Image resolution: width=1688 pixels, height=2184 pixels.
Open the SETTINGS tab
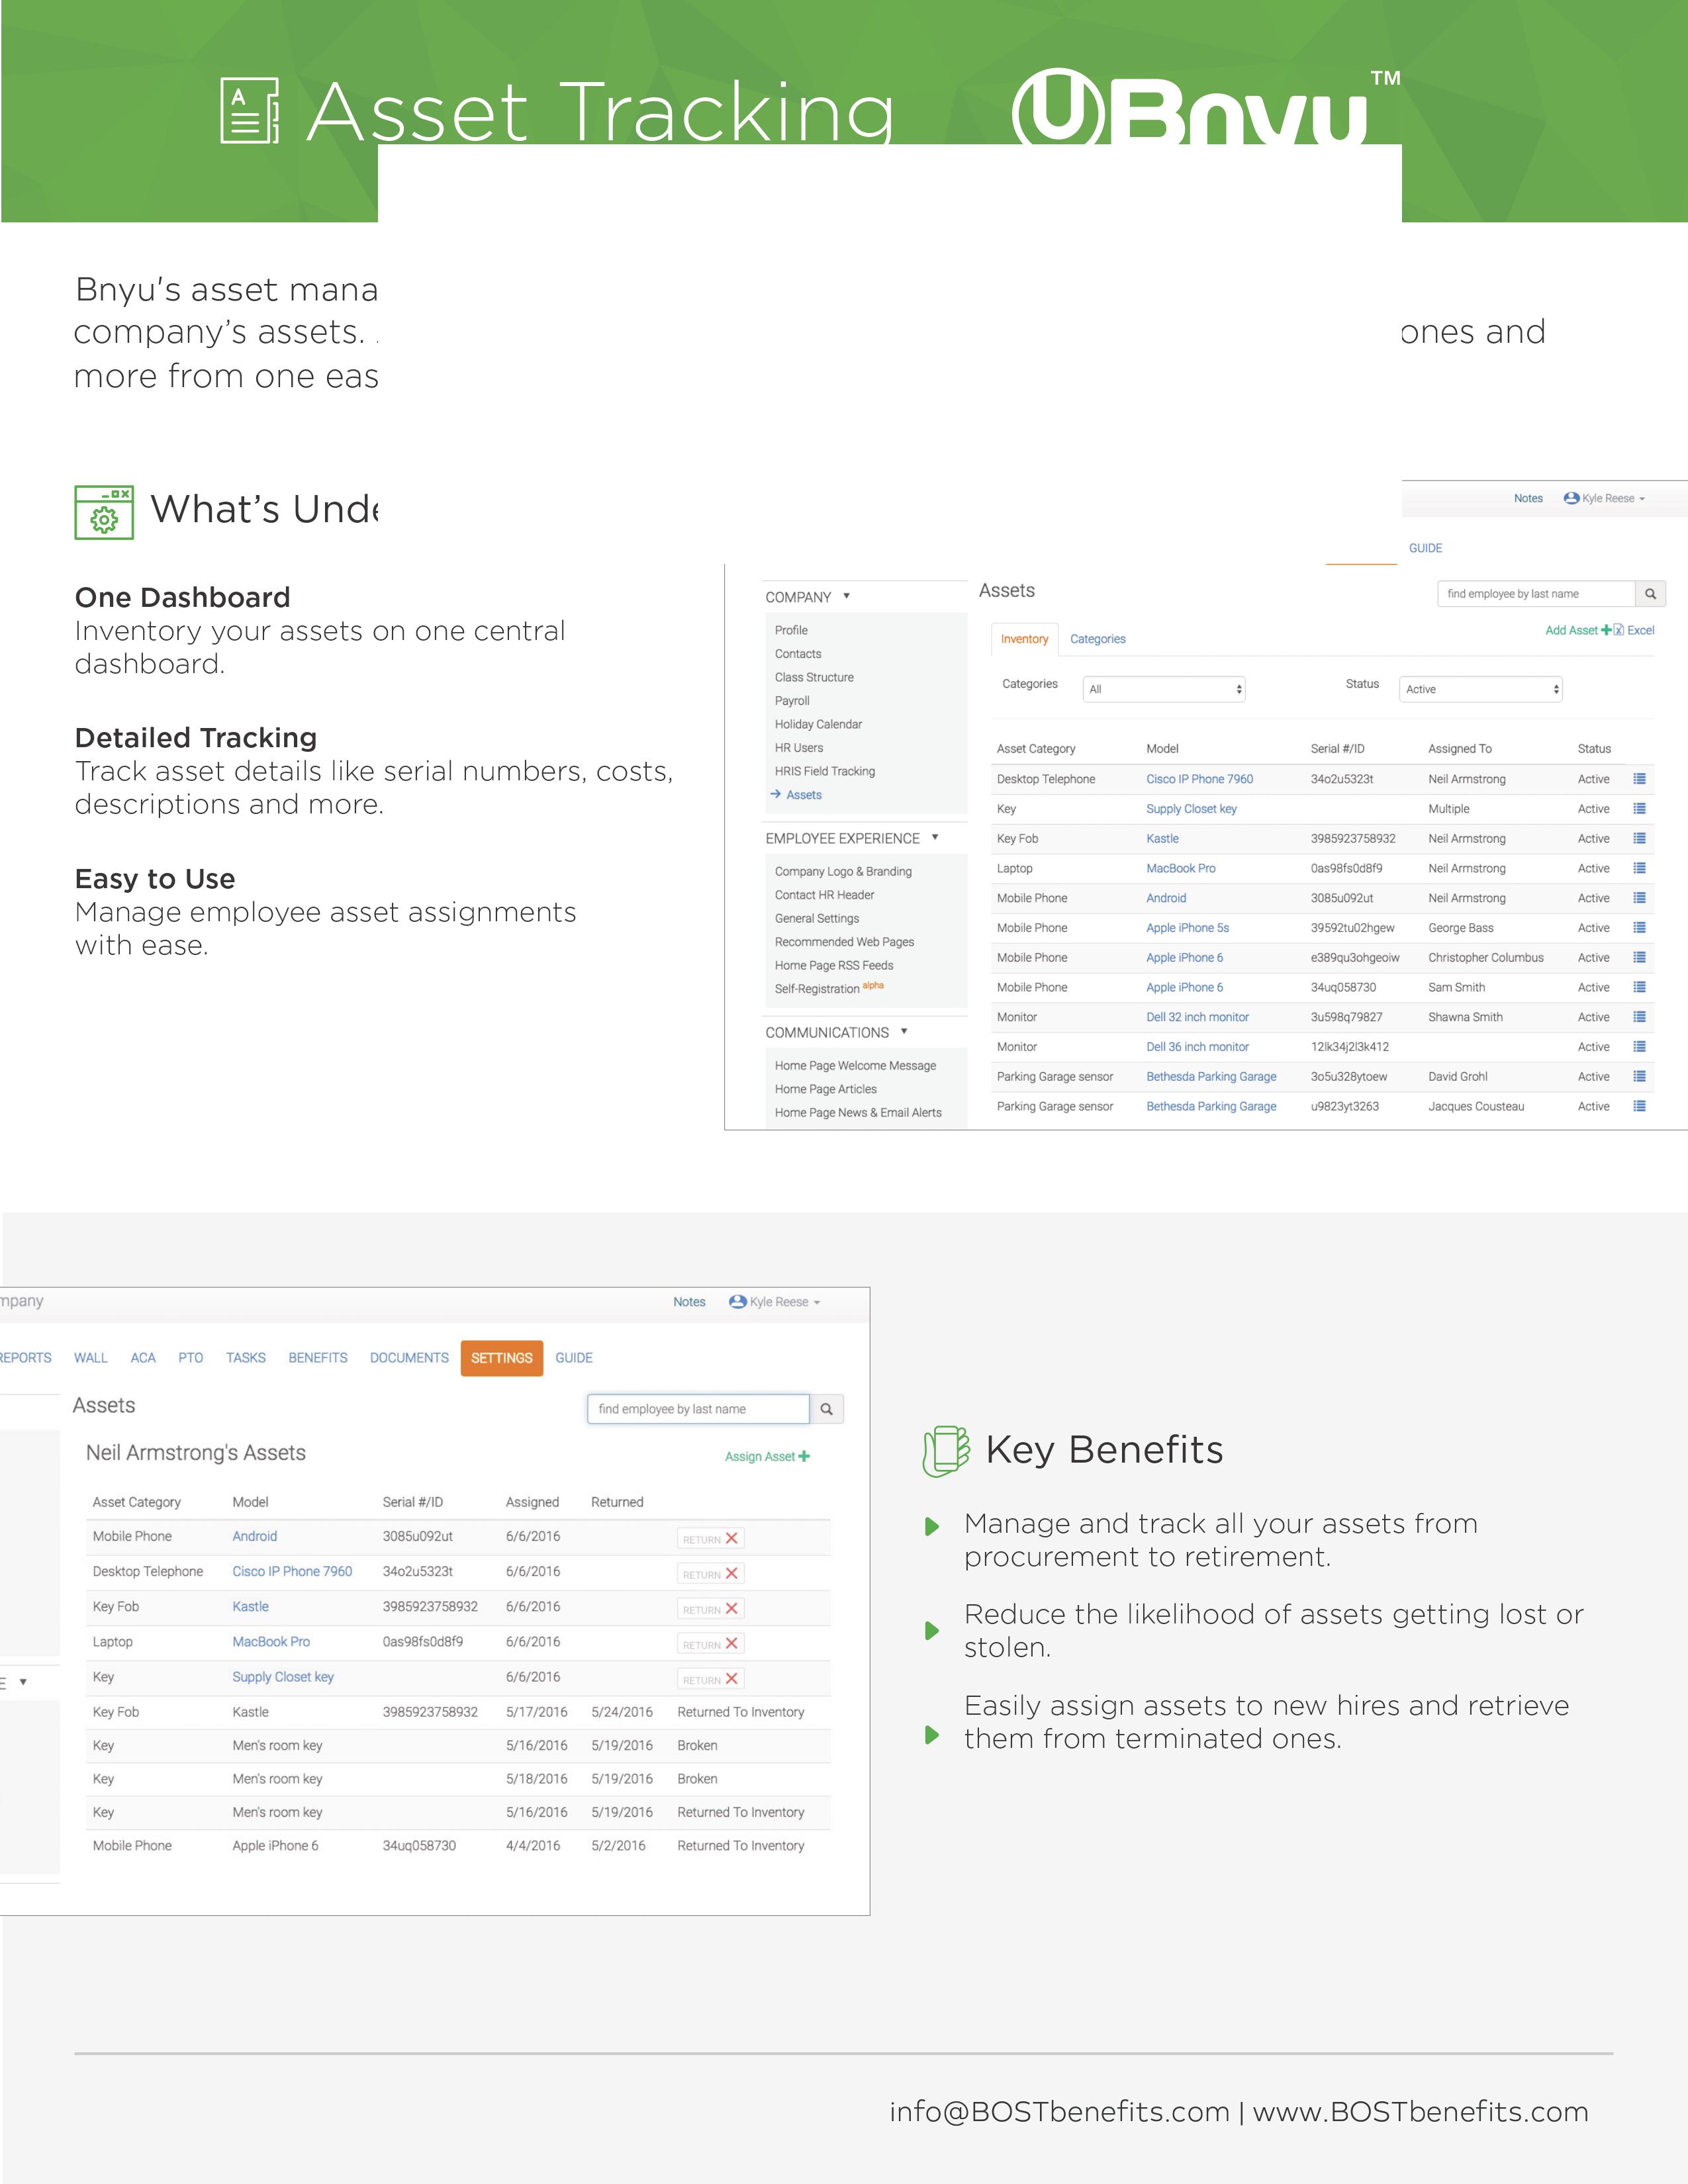coord(502,1358)
